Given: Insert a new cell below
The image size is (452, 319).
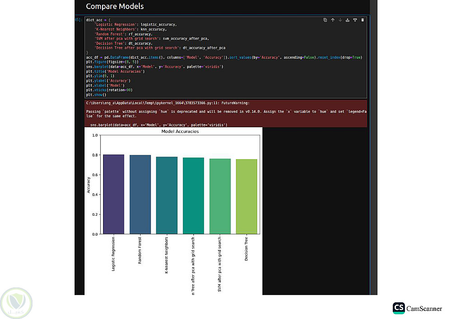Looking at the screenshot, I should click(355, 20).
